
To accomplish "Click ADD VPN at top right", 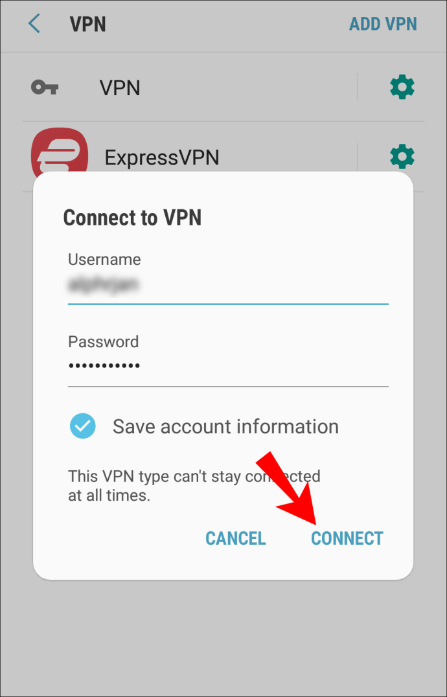I will click(x=383, y=24).
